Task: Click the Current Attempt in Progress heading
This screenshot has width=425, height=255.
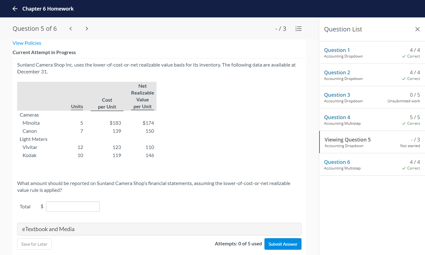Action: [44, 53]
